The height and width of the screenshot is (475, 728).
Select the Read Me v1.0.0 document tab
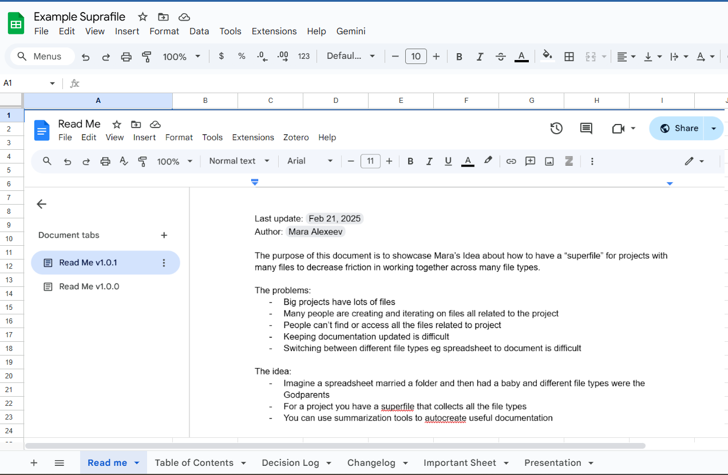tap(89, 286)
